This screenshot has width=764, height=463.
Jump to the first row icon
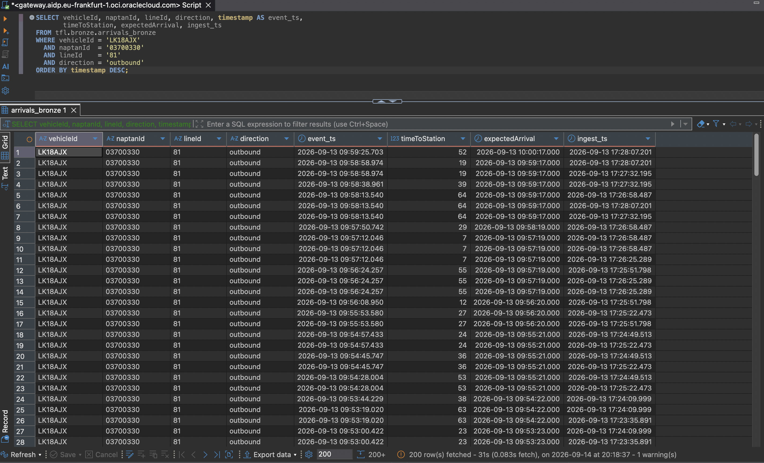pos(182,455)
